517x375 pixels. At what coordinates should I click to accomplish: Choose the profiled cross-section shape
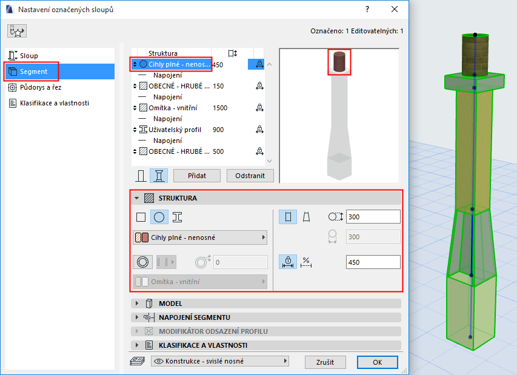pos(176,216)
